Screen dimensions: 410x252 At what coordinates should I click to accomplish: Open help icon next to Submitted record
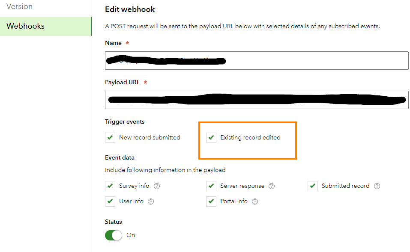(x=377, y=186)
